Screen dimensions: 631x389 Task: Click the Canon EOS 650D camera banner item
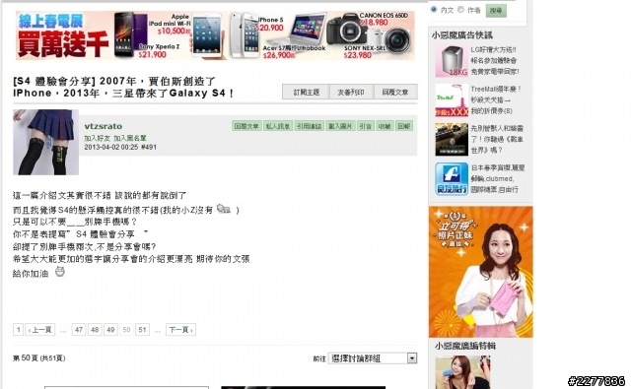tap(348, 29)
